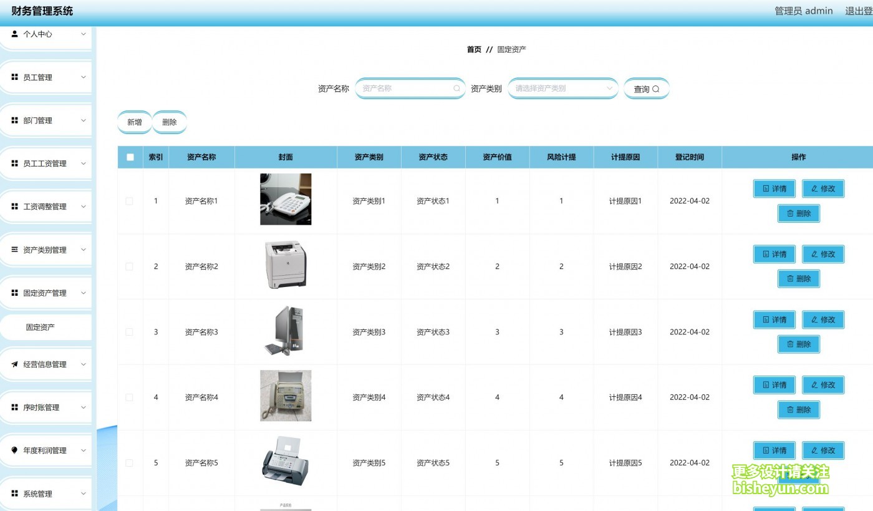The image size is (873, 511).
Task: Focus the 资产名称 search input field
Action: coord(410,89)
